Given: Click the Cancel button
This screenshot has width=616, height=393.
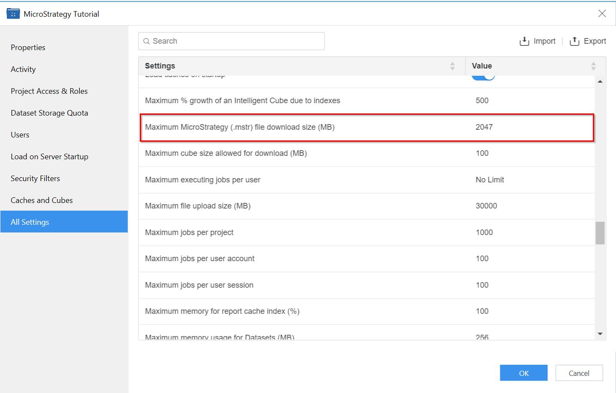Looking at the screenshot, I should (x=579, y=373).
